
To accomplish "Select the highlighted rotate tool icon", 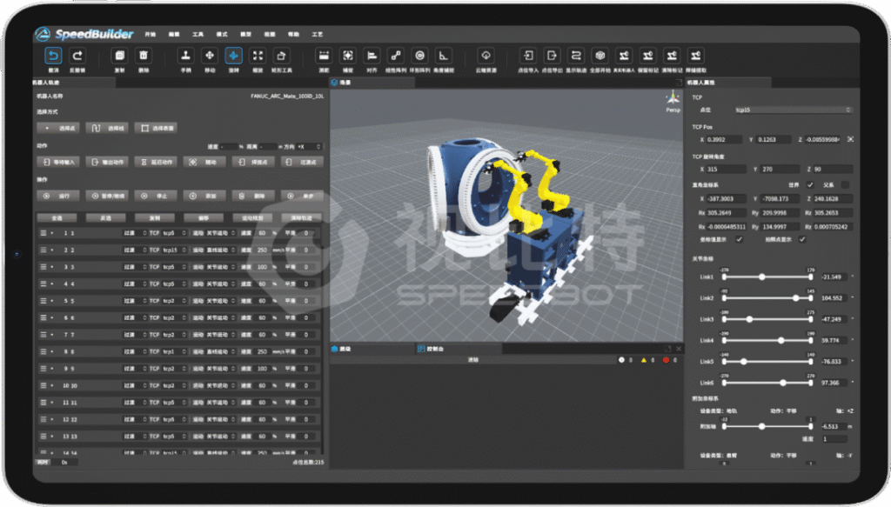I will pyautogui.click(x=233, y=55).
